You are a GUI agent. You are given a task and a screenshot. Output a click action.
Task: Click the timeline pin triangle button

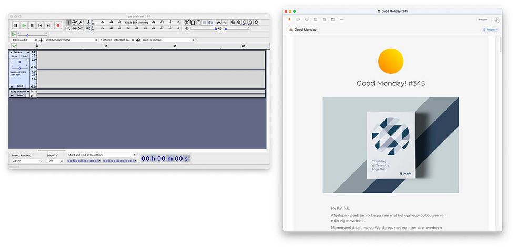14,46
